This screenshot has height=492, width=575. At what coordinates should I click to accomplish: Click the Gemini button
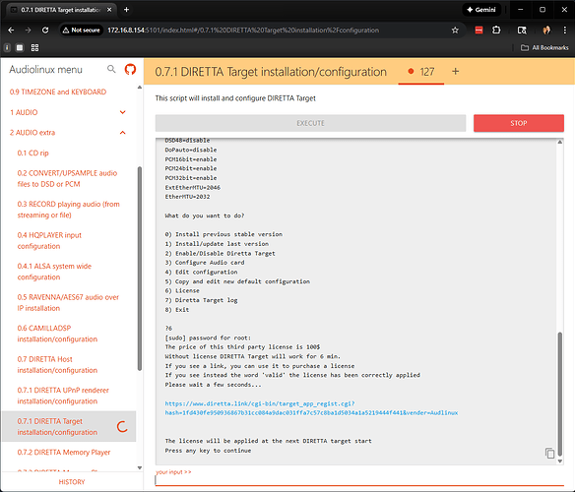pos(481,10)
